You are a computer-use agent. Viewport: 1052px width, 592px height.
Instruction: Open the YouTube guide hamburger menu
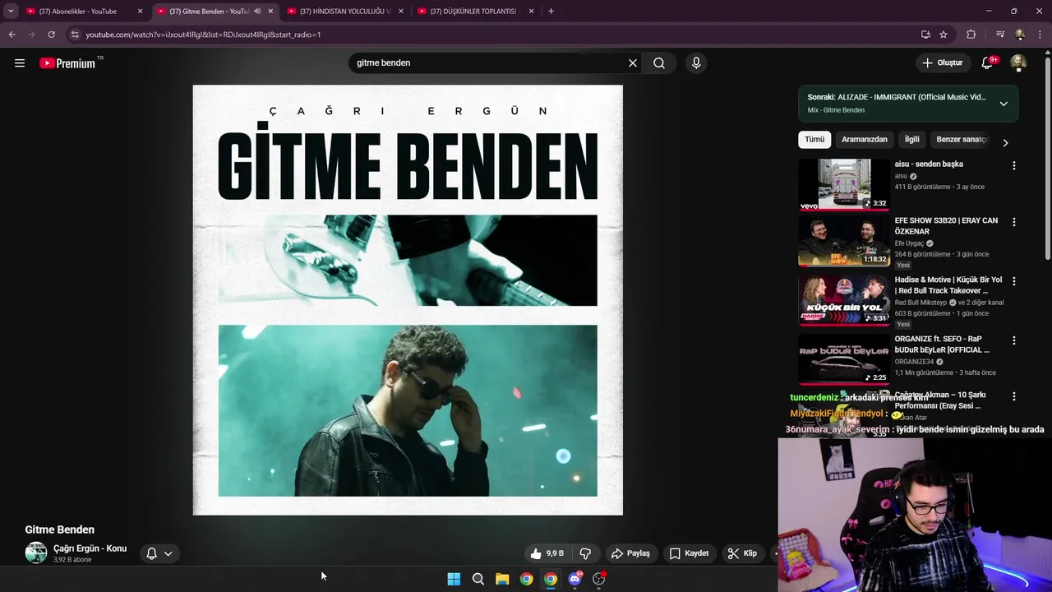click(x=20, y=62)
